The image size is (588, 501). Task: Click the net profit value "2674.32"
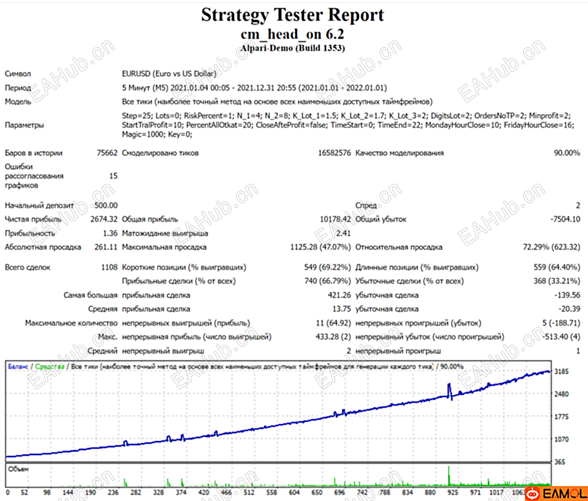click(x=104, y=219)
